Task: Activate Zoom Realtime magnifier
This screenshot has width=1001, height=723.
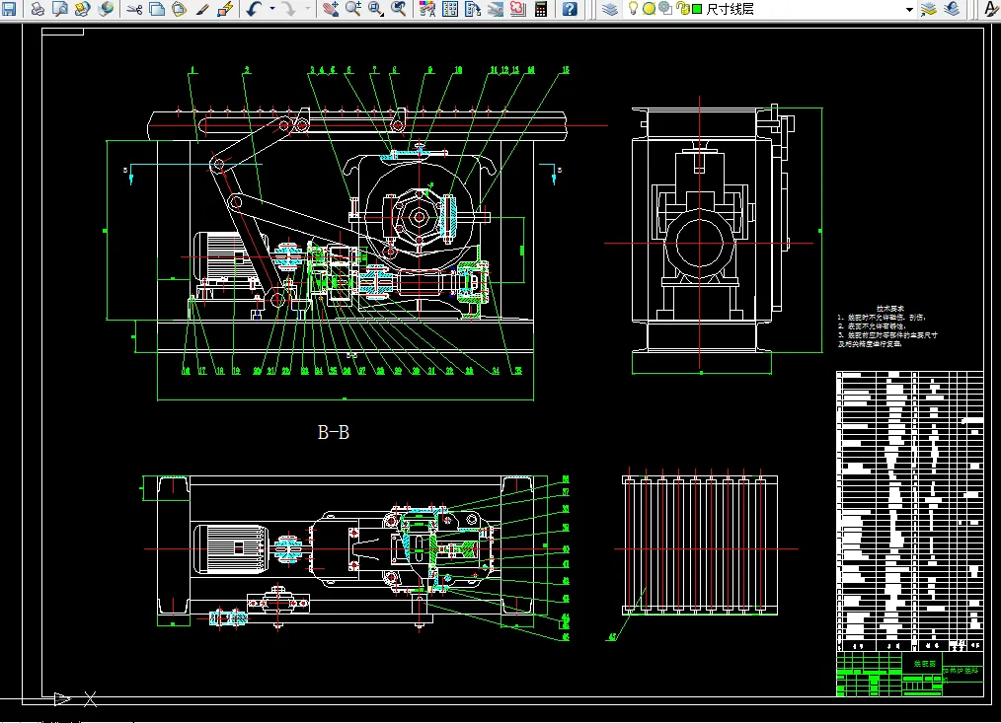Action: point(353,8)
